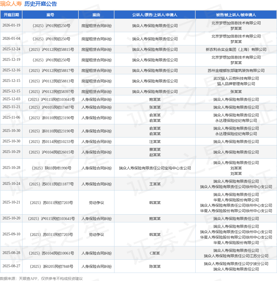The image size is (277, 281).
Task: Click the date cell 2025-12-16
Action: [11, 70]
